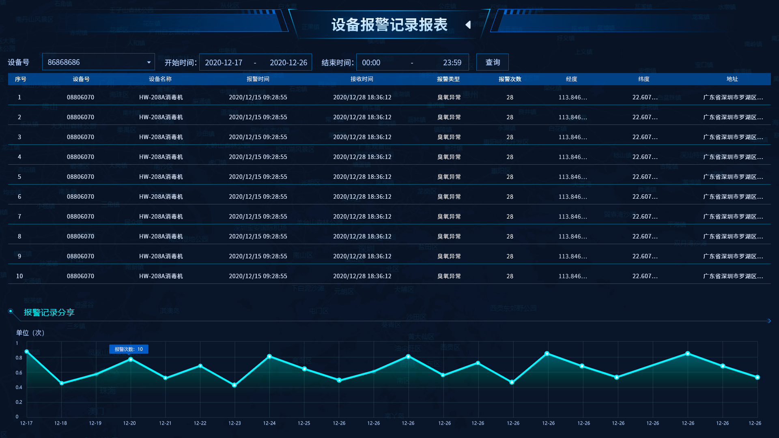
Task: Click the 臭氧异常 alarm type in row 3
Action: [448, 137]
